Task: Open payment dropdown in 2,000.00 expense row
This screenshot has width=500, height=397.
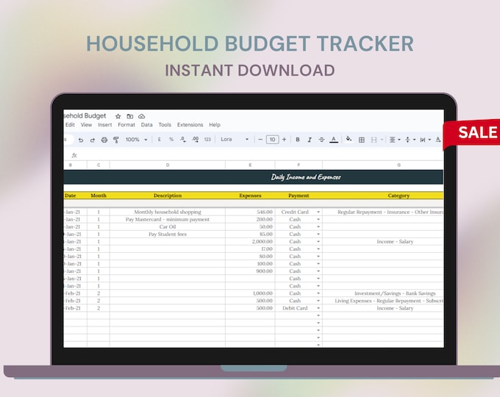Action: [318, 242]
